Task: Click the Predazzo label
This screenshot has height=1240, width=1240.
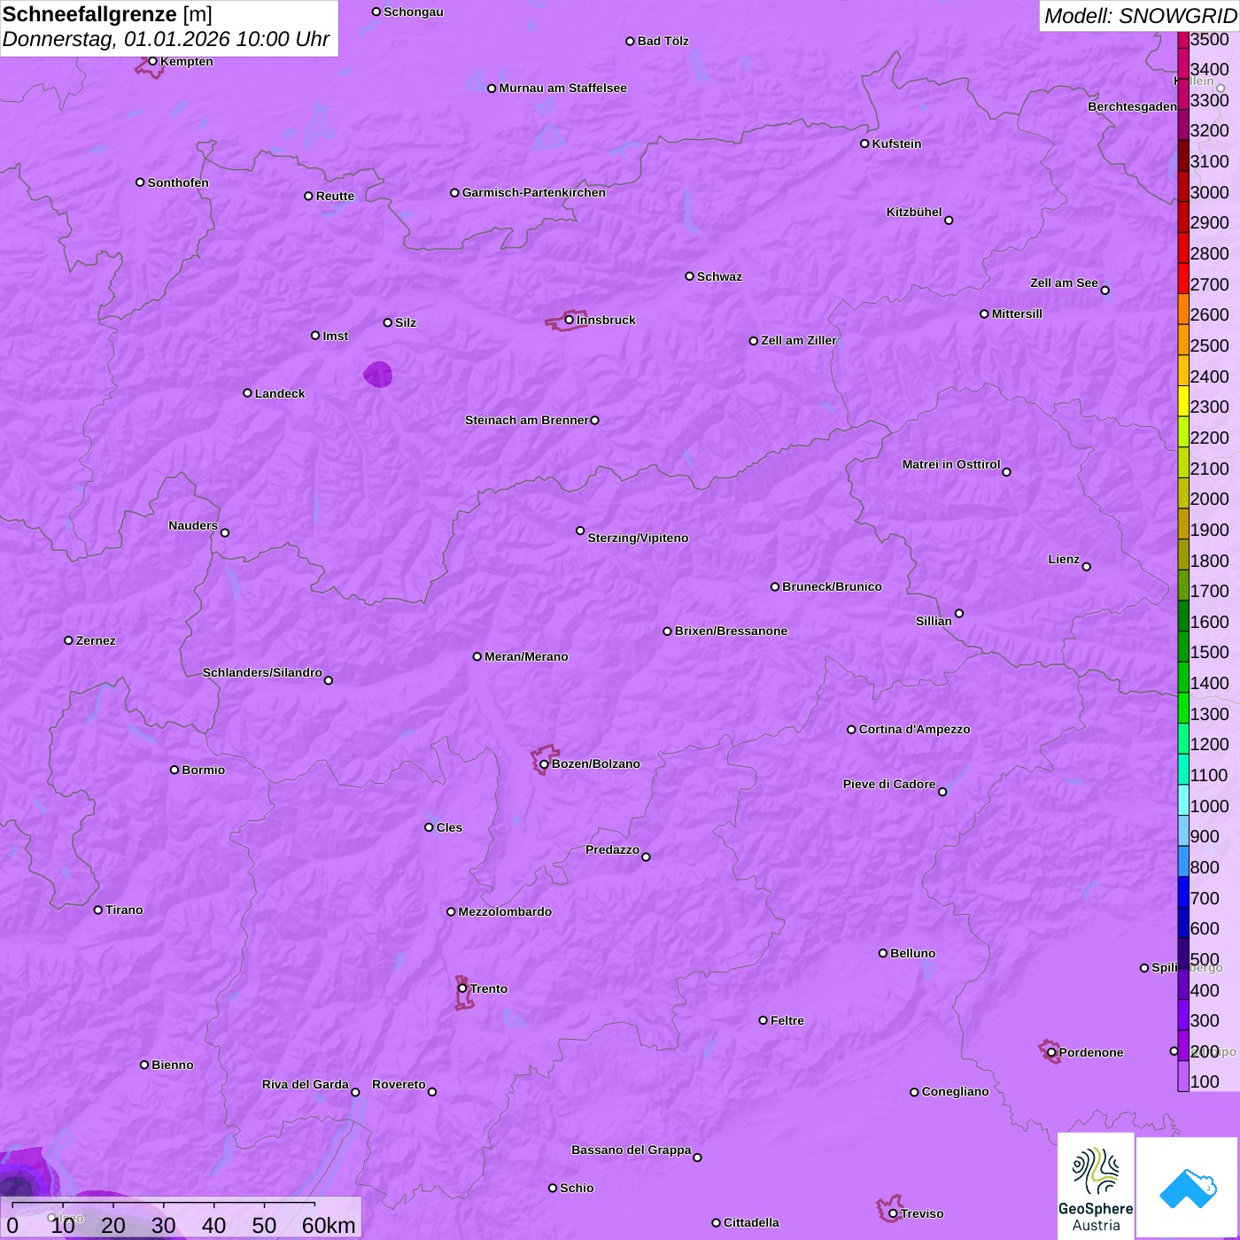Action: point(612,849)
